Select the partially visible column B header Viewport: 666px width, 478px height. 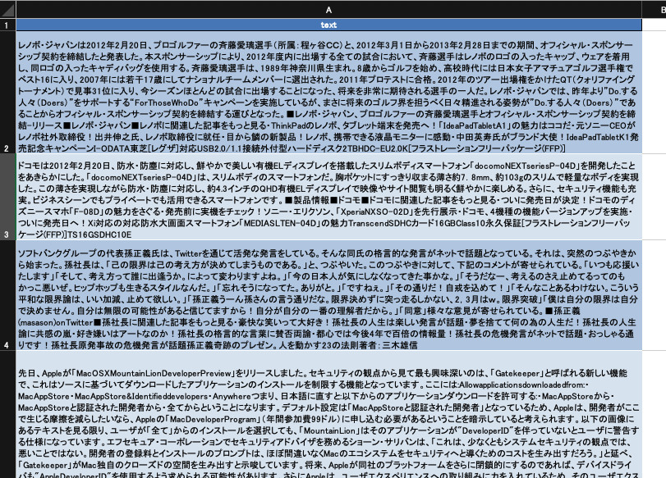(655, 9)
